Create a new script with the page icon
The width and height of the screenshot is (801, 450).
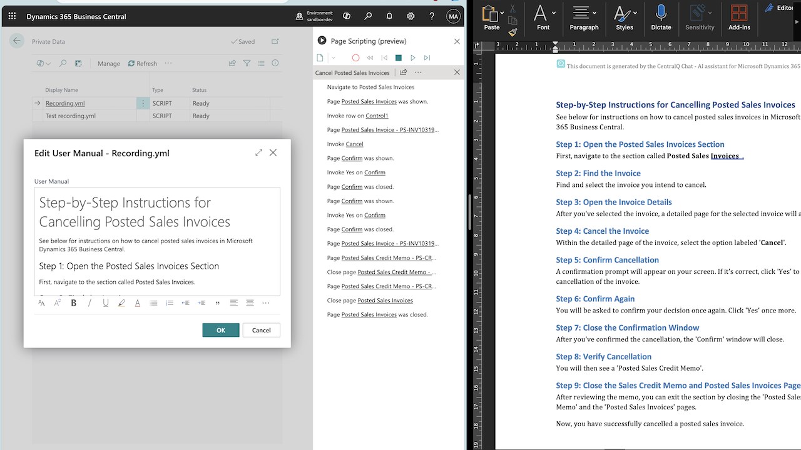320,57
